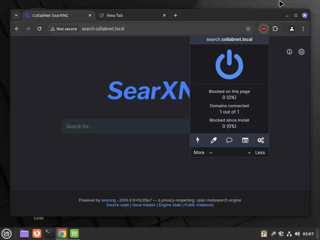Open the terminal from taskbar

tap(49, 233)
